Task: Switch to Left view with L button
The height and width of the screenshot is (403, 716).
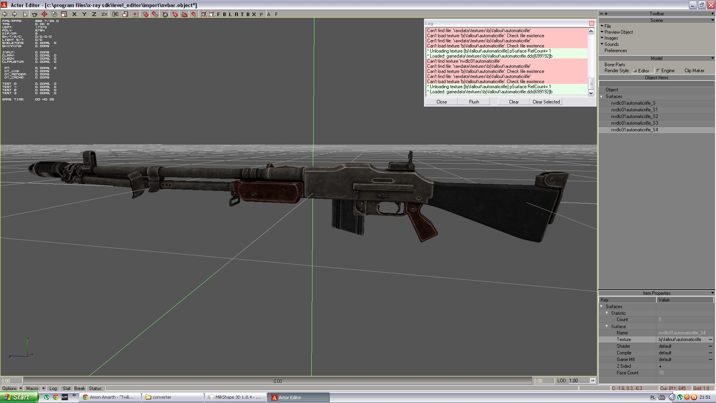Action: pyautogui.click(x=230, y=14)
